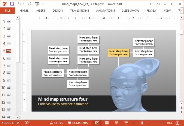Switch to the HOME ribbon tab
Image resolution: width=184 pixels, height=126 pixels.
coord(24,10)
